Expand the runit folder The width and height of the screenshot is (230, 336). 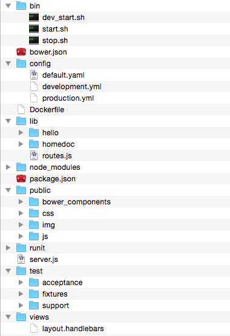(x=8, y=248)
